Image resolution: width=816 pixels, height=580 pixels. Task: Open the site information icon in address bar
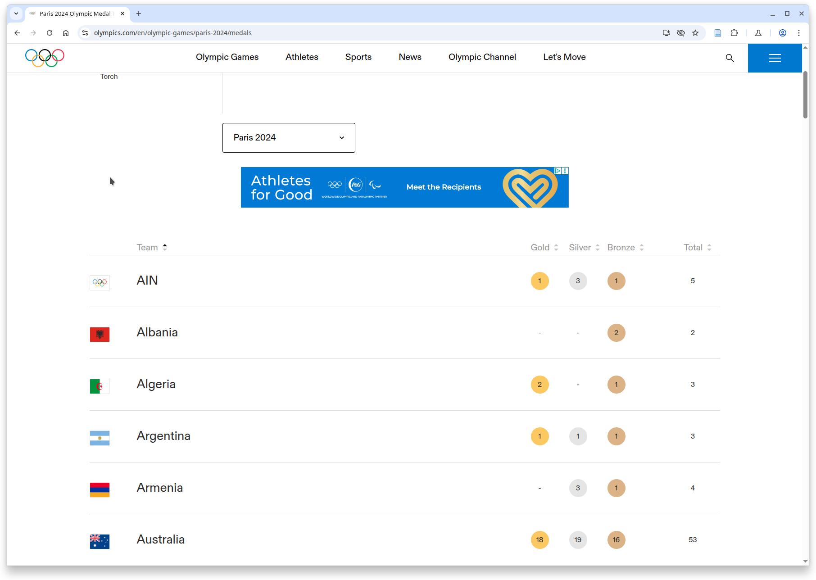tap(85, 33)
